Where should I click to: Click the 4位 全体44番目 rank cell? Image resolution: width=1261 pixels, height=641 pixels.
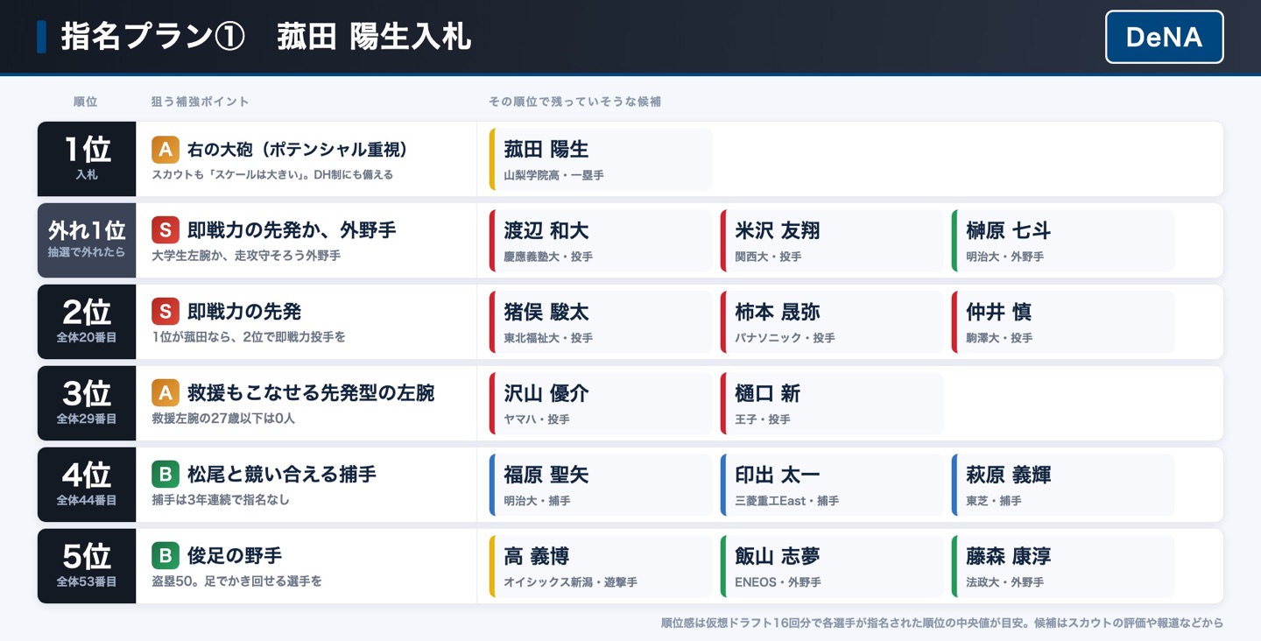coord(87,484)
